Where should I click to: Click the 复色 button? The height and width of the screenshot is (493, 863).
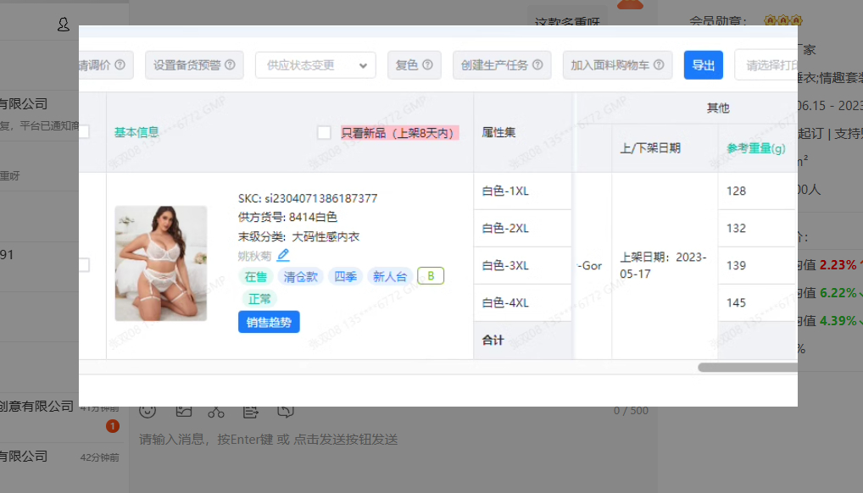click(x=415, y=65)
